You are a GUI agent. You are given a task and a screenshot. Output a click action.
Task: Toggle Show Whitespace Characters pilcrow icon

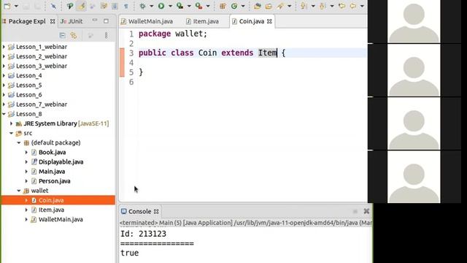[126, 6]
